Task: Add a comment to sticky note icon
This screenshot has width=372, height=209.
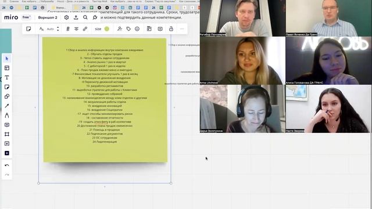Action: [160, 29]
